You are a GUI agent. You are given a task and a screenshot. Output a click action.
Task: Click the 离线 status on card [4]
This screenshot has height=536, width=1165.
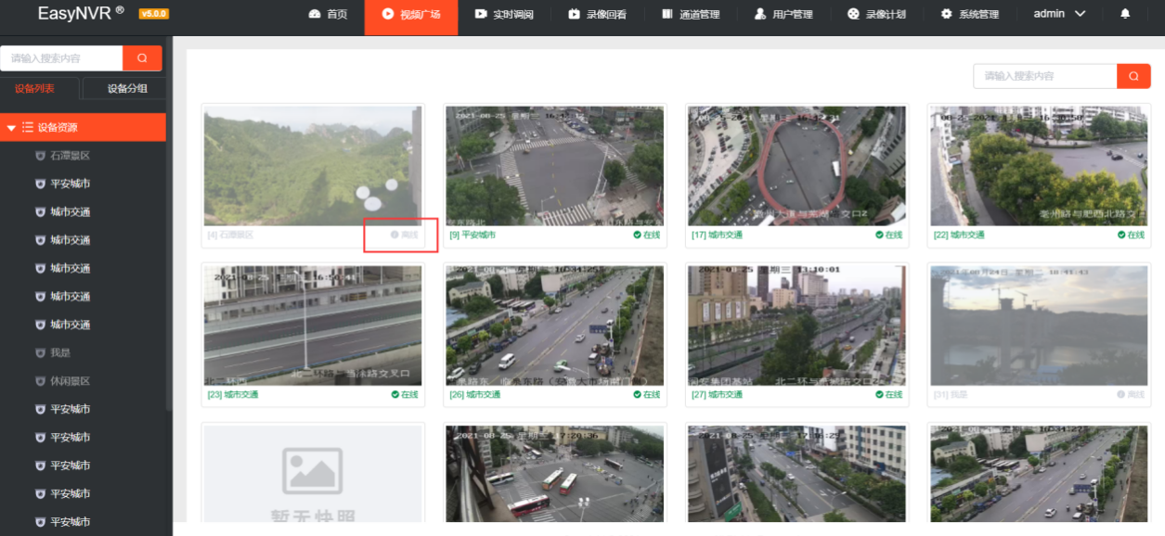click(x=405, y=236)
